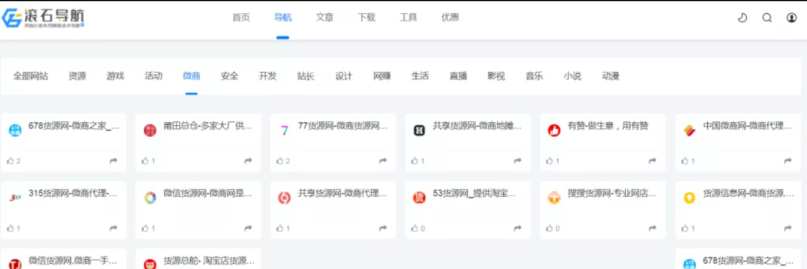Share the 有赞 card

point(652,161)
